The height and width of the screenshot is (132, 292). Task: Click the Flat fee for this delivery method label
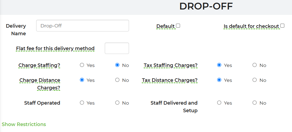[x=55, y=49]
